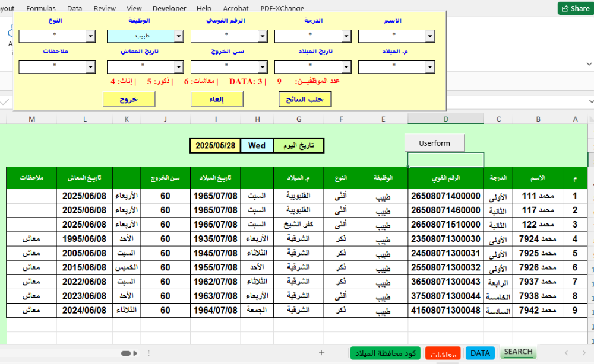Open the النوع dropdown in the form
594x364 pixels.
point(90,36)
